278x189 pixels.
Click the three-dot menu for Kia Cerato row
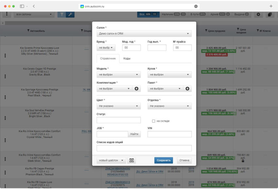(5, 76)
